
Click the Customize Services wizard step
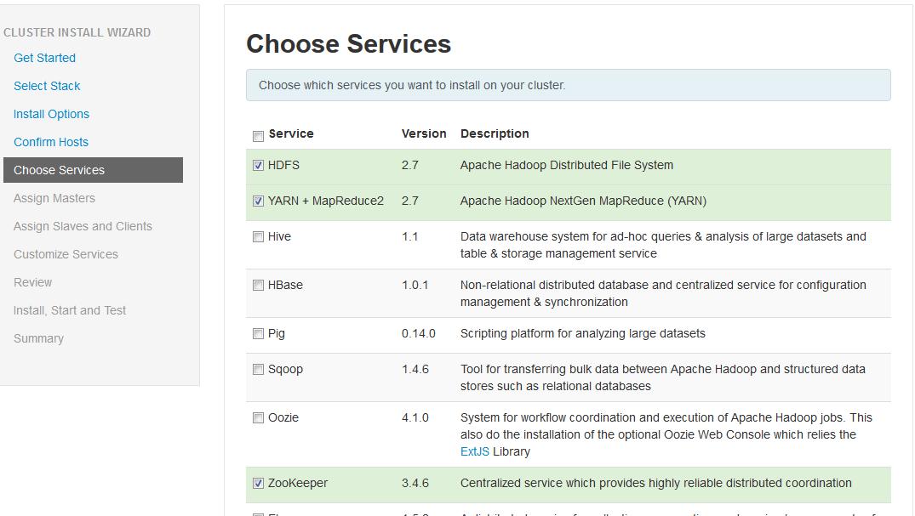point(66,254)
